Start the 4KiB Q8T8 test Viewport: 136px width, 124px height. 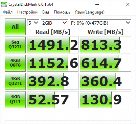pyautogui.click(x=15, y=63)
